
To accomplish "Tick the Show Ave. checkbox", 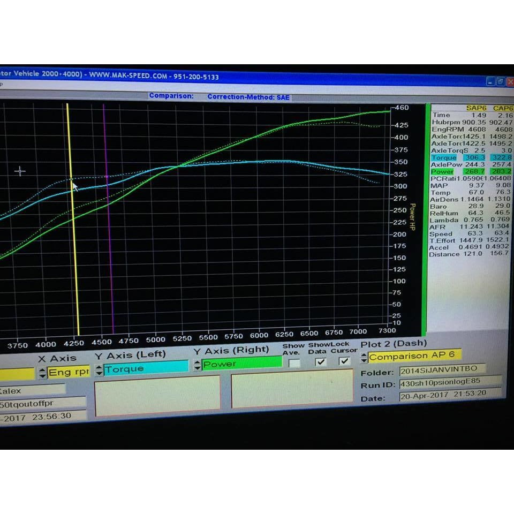I will click(294, 363).
